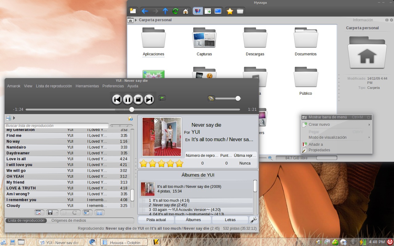Click the Pista actual button
Image resolution: width=394 pixels, height=246 pixels.
click(x=156, y=220)
